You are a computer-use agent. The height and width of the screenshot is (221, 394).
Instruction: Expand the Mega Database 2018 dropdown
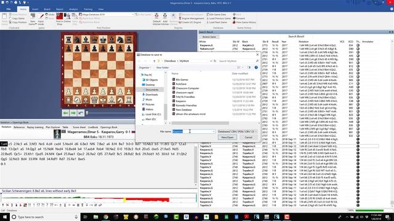pyautogui.click(x=133, y=15)
